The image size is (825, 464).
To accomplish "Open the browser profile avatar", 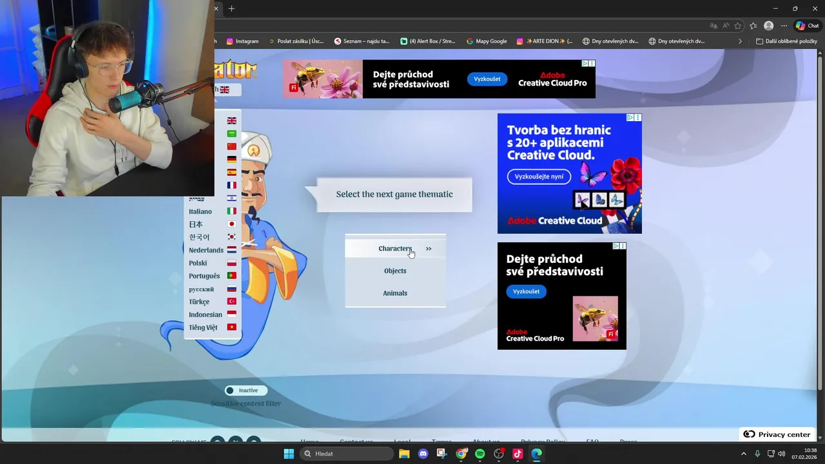I will tap(768, 26).
